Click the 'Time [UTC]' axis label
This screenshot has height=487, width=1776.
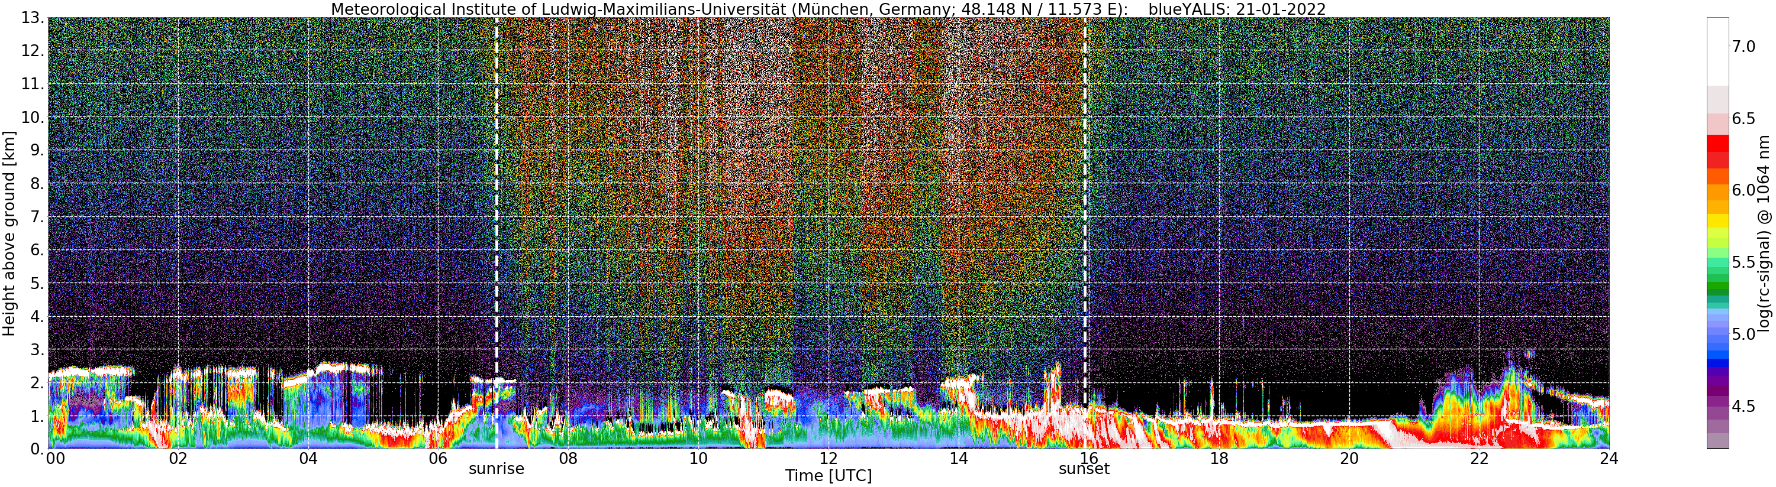828,476
